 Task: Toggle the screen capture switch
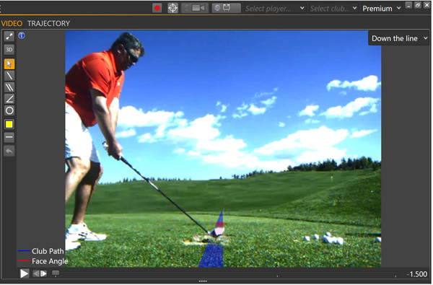tap(226, 8)
